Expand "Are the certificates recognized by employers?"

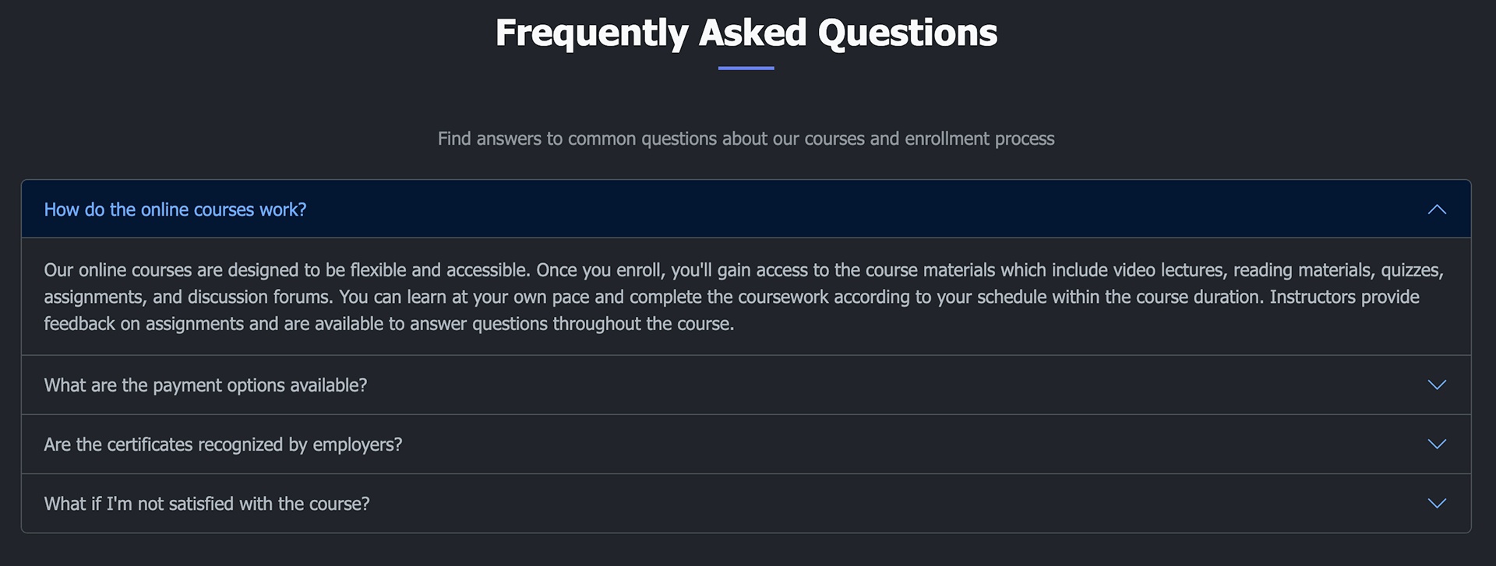tap(223, 445)
